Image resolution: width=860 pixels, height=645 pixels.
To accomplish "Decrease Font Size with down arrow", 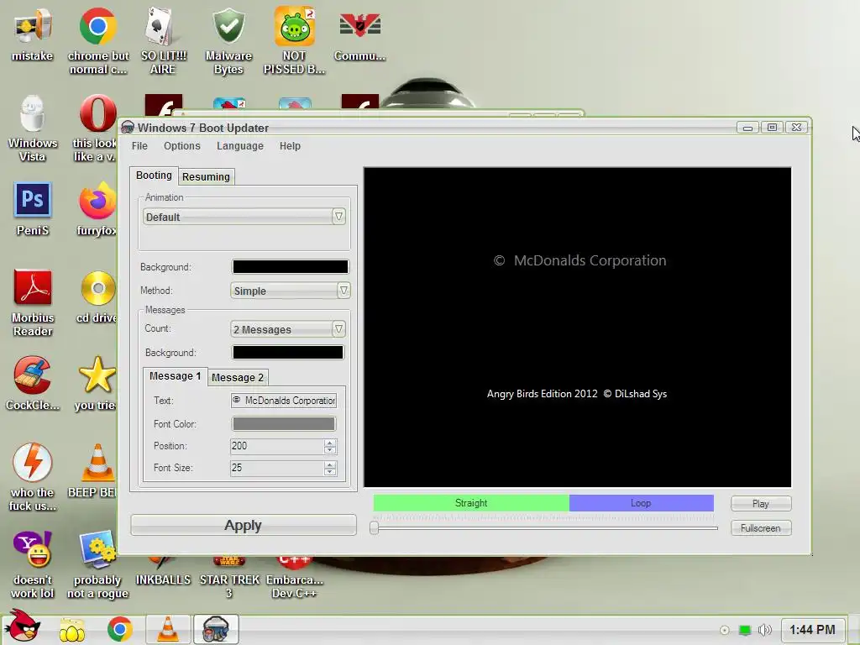I will pos(329,472).
